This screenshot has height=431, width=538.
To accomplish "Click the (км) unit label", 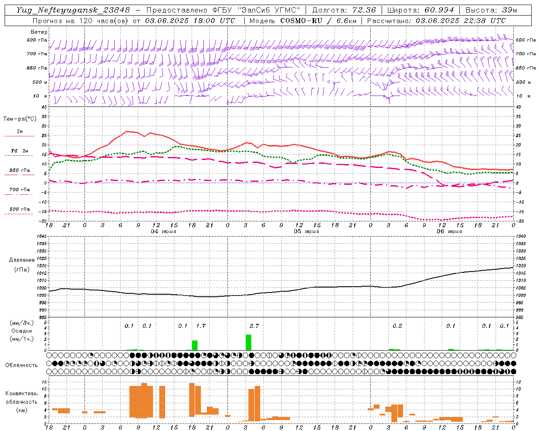I will [21, 410].
